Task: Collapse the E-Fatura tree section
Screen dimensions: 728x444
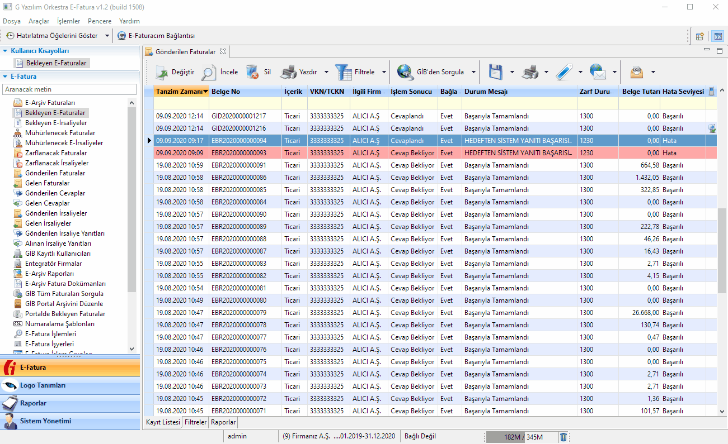Action: coord(6,77)
